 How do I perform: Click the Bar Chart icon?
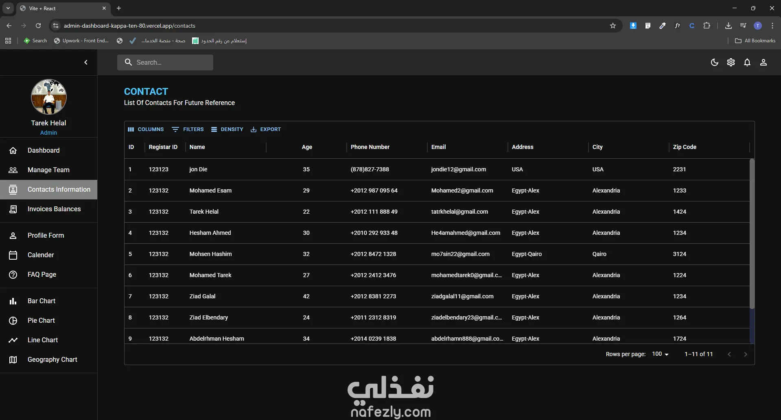point(13,301)
